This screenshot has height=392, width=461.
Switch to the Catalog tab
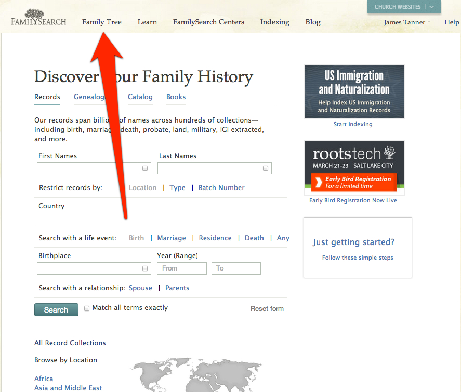click(x=140, y=97)
